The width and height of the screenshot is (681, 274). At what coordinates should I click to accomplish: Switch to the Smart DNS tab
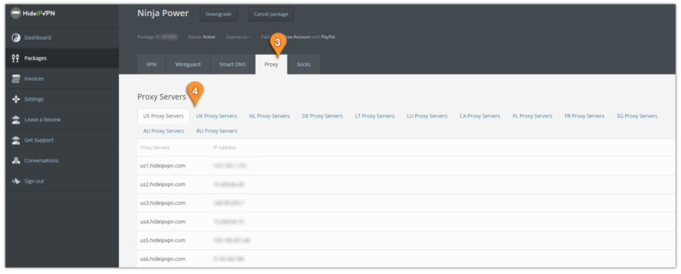tap(232, 65)
